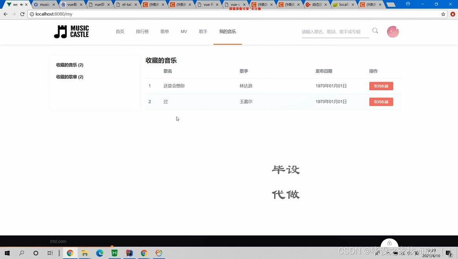Click the search magnifier icon
Viewport: 458px width, 259px height.
375,31
